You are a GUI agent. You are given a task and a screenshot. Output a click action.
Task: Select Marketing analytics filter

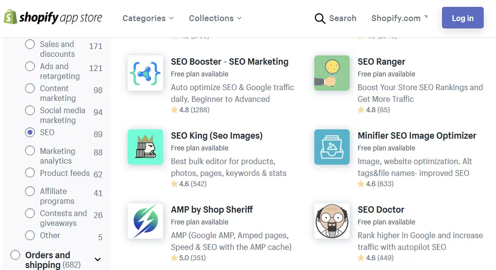[30, 150]
